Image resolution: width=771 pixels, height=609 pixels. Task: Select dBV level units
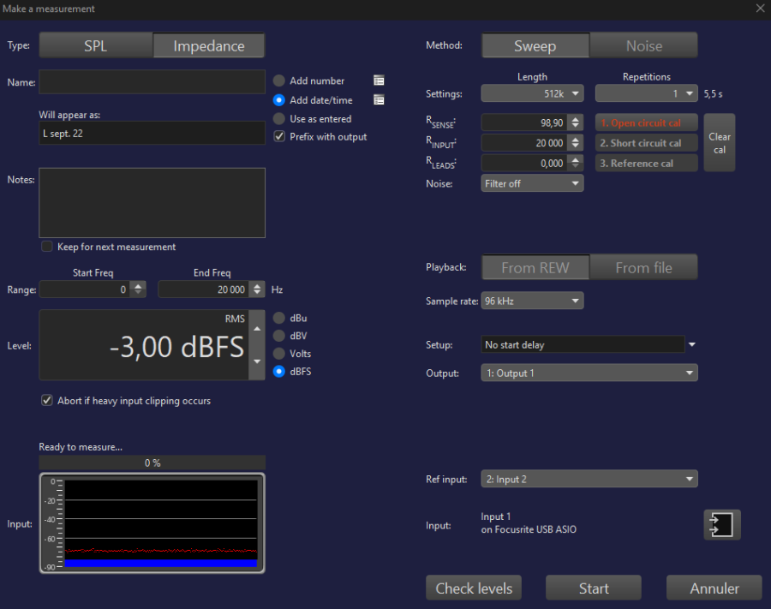[278, 336]
